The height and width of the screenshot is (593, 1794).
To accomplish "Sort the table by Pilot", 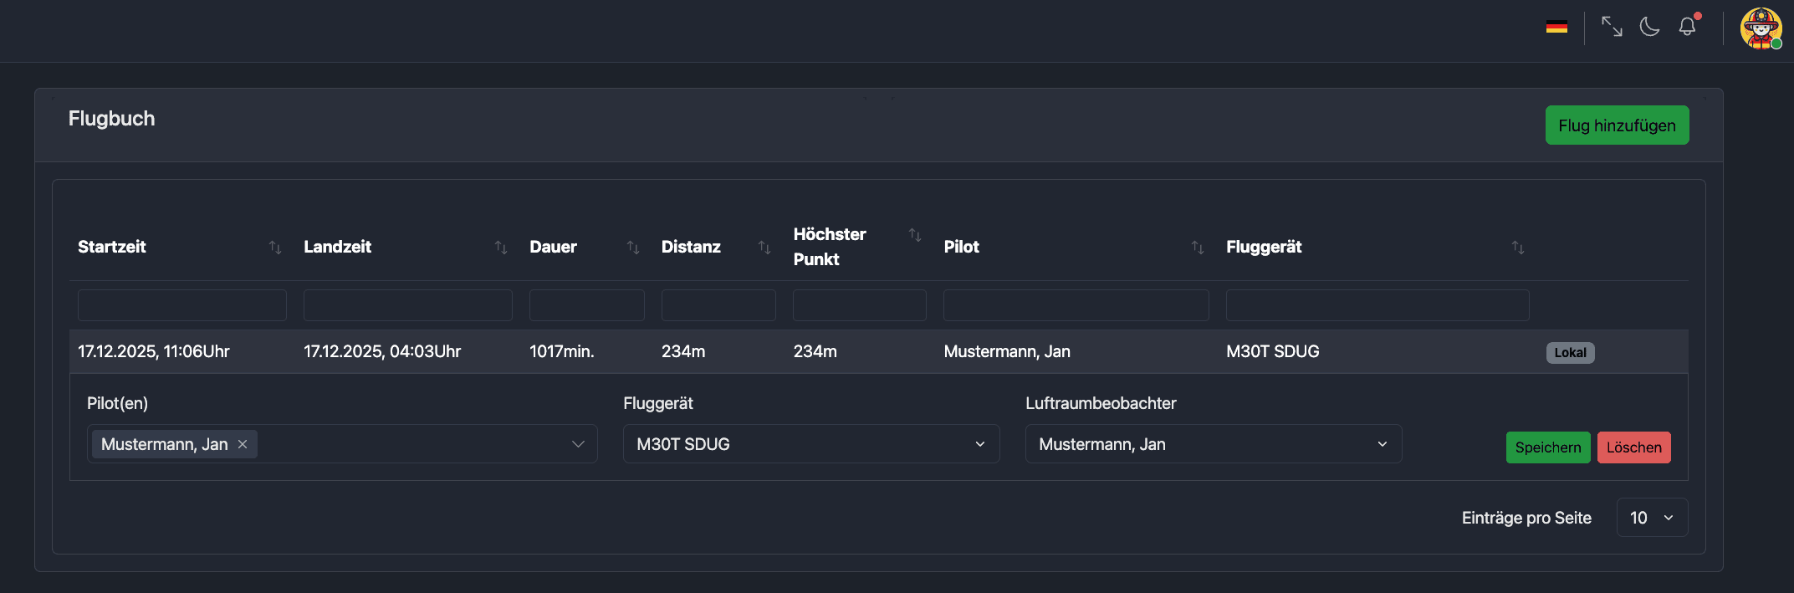I will (1198, 248).
